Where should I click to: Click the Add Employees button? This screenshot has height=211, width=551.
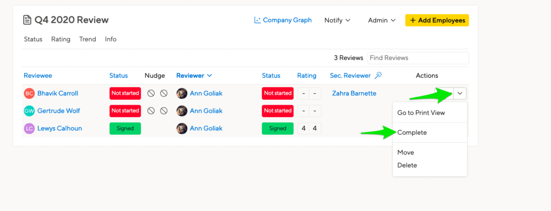[x=437, y=20]
